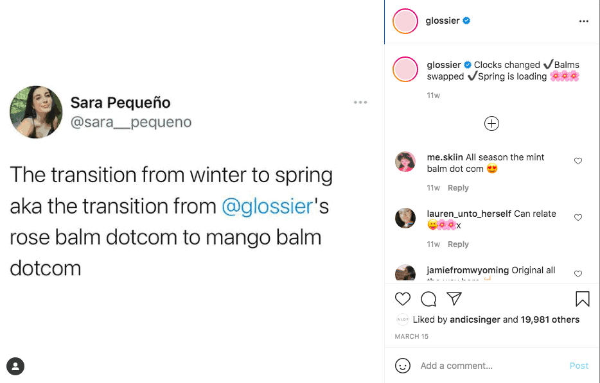Open the profile person icon in bottom left
This screenshot has height=383, width=600.
[x=15, y=366]
